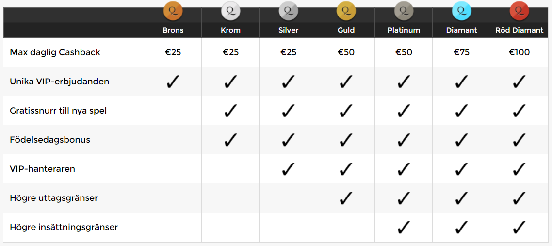The width and height of the screenshot is (552, 246).
Task: Click the Platinum column header text
Action: 404,30
